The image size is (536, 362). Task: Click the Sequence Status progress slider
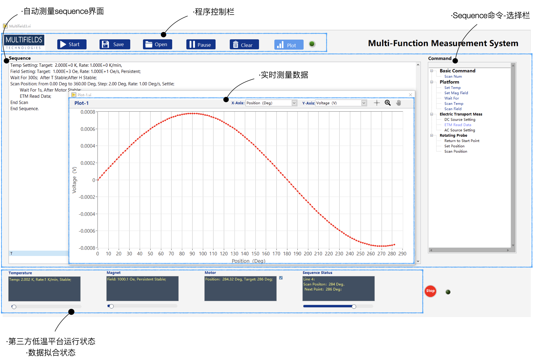pos(354,307)
